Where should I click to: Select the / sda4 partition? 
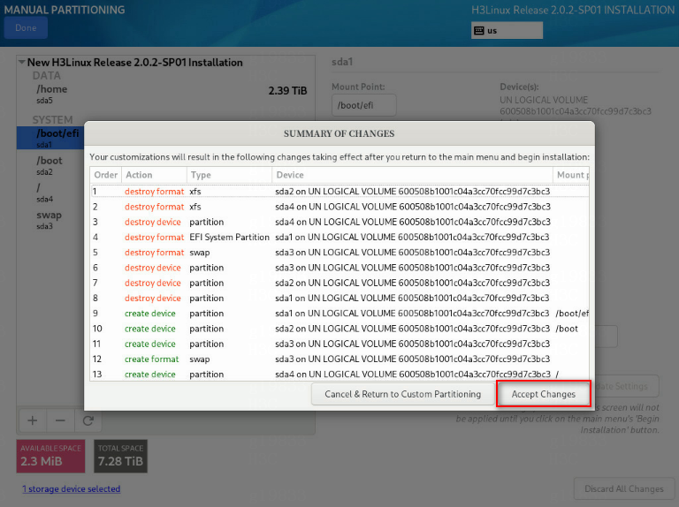click(x=50, y=193)
